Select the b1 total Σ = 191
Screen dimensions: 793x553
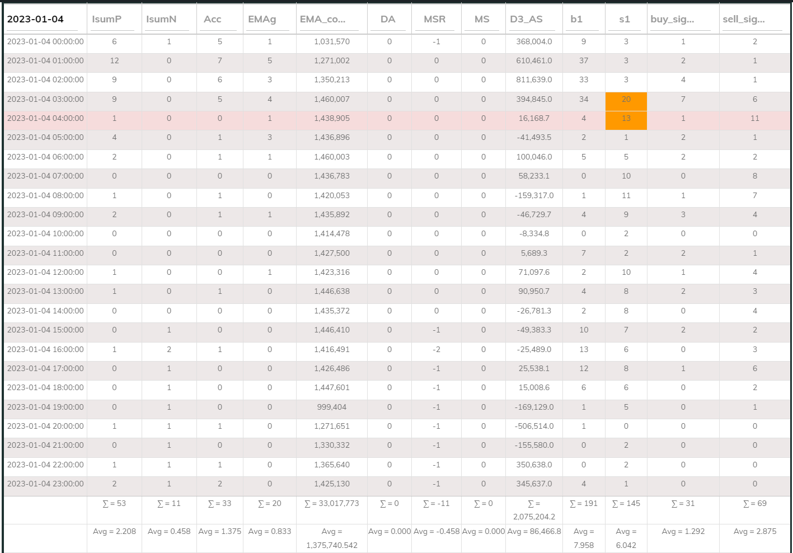583,504
